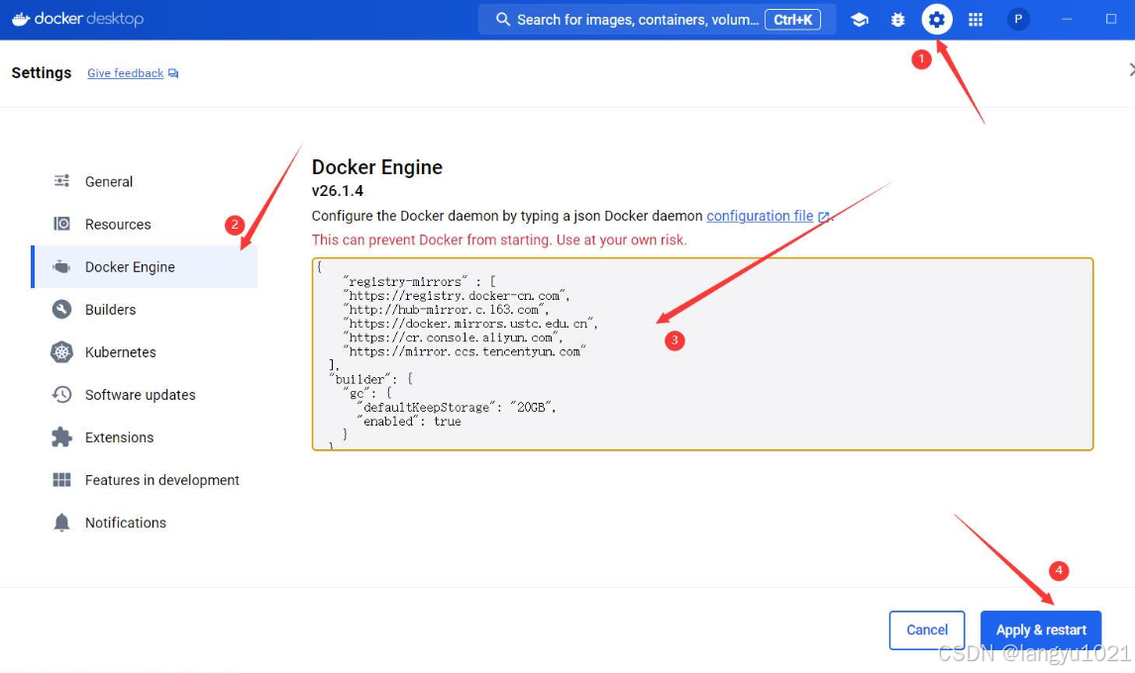The width and height of the screenshot is (1135, 673).
Task: Select Docker Engine settings section
Action: (x=144, y=267)
